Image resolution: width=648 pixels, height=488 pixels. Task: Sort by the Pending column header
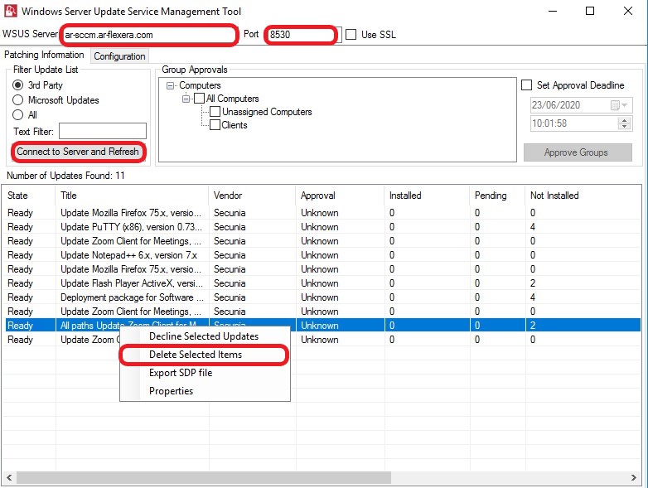point(497,196)
